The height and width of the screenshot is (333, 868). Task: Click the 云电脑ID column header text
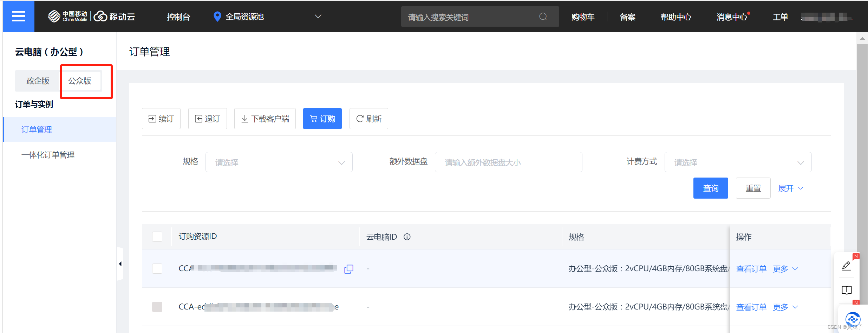(381, 237)
